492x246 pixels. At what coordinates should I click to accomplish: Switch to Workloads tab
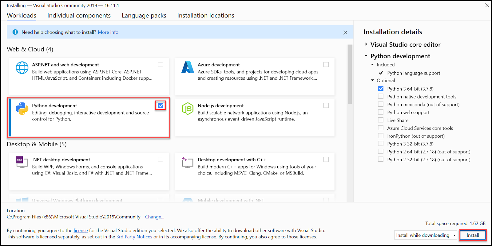tap(22, 15)
